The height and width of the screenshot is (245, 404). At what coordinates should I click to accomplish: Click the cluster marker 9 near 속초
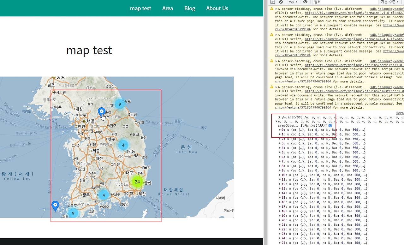click(x=120, y=104)
